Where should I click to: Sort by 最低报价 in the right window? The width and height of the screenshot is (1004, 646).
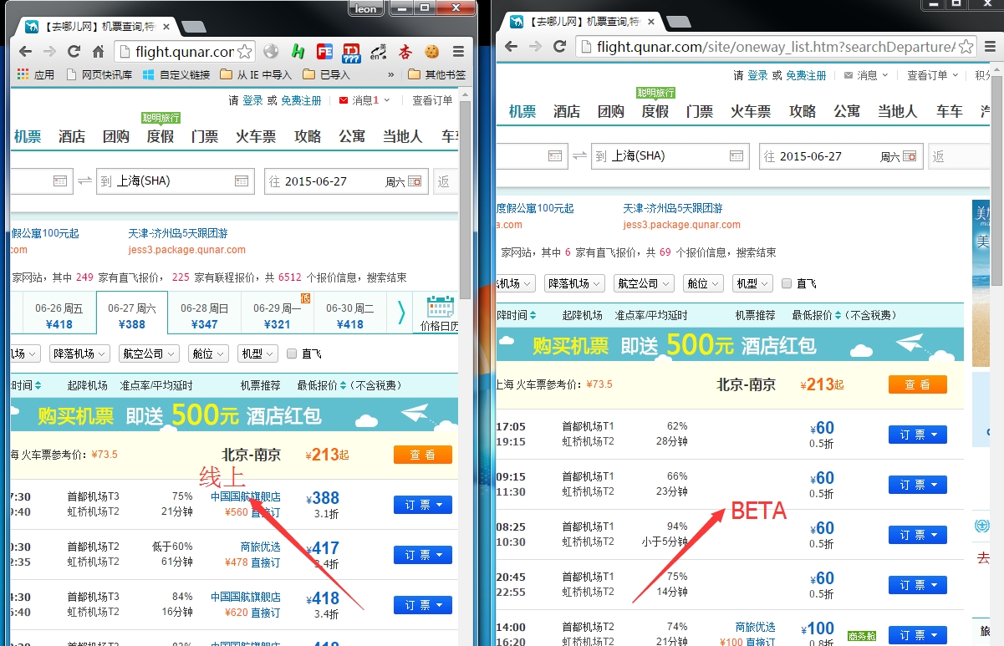pos(815,315)
